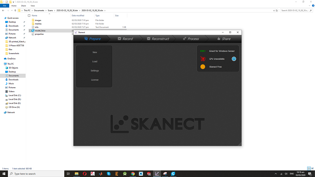Toggle the model_false file checkbox

(30, 31)
